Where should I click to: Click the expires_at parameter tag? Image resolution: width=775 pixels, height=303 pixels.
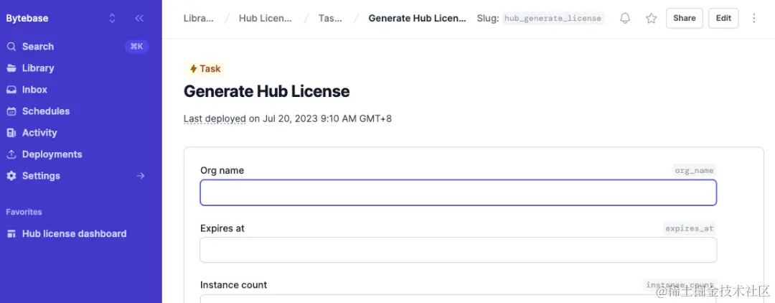690,228
